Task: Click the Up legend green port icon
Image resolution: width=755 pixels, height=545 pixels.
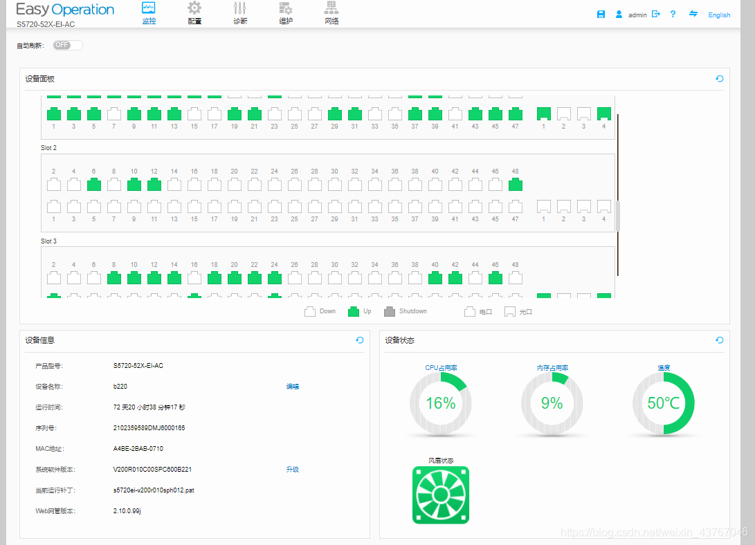Action: [354, 312]
